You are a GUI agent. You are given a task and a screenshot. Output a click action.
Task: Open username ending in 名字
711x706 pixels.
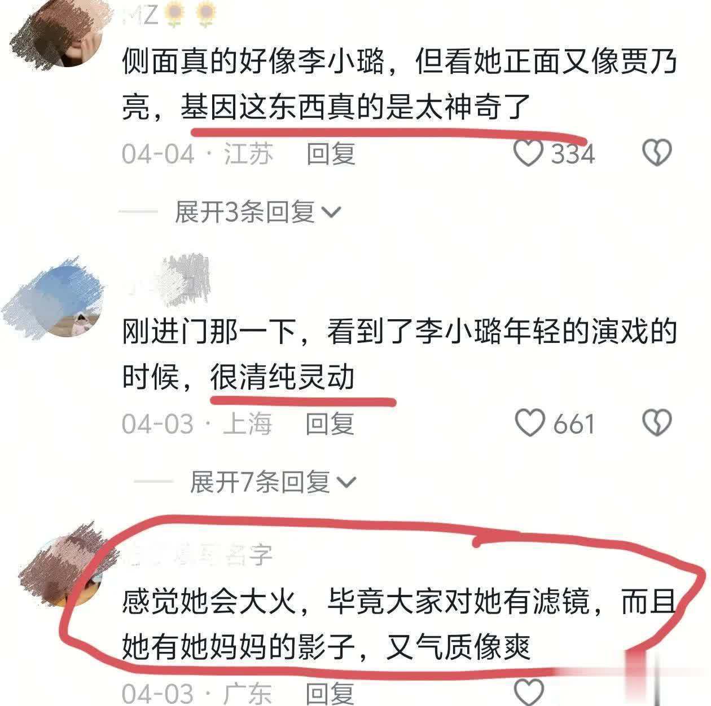click(197, 555)
